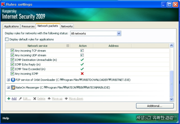This screenshot has height=124, width=180.
Task: Click the Kaspersky logo in title bar
Action: click(3, 5)
